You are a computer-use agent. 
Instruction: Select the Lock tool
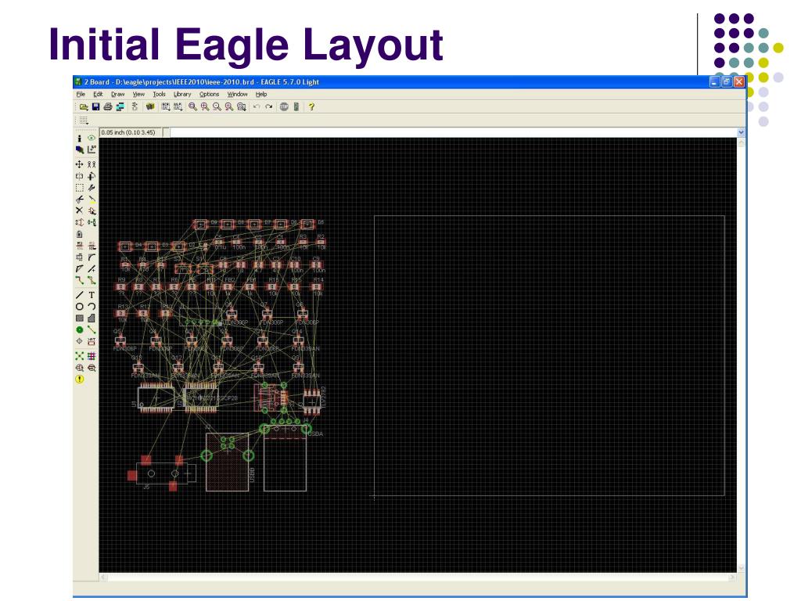click(x=79, y=234)
